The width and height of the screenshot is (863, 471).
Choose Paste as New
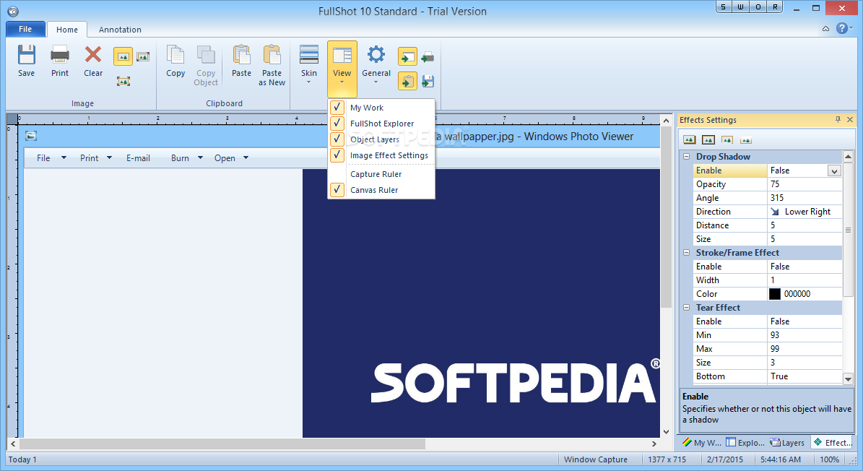pyautogui.click(x=272, y=65)
